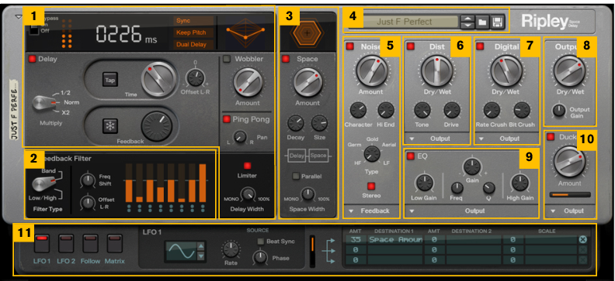The height and width of the screenshot is (281, 615).
Task: Click the Noise Type selector knob
Action: click(371, 154)
